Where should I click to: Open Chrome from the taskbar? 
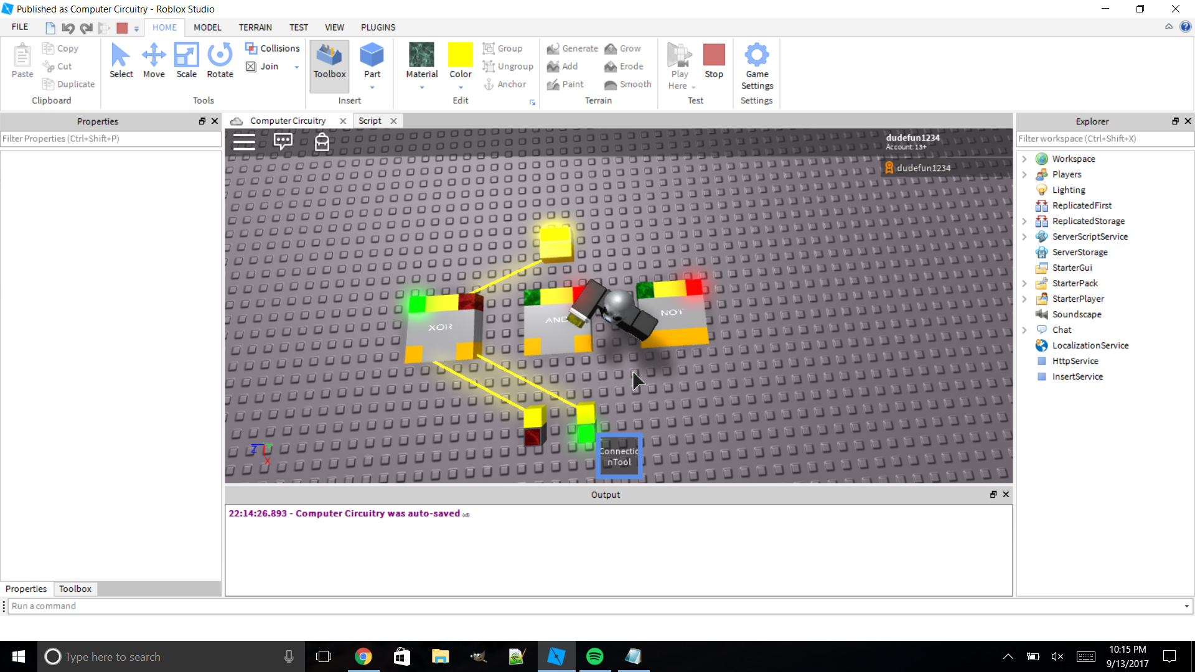point(363,656)
